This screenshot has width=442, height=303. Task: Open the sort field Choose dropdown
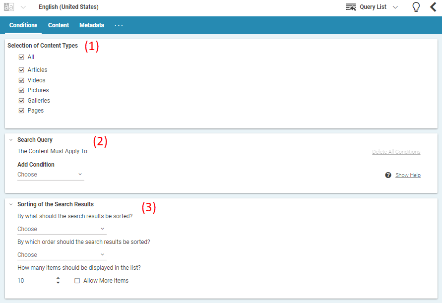tap(61, 229)
